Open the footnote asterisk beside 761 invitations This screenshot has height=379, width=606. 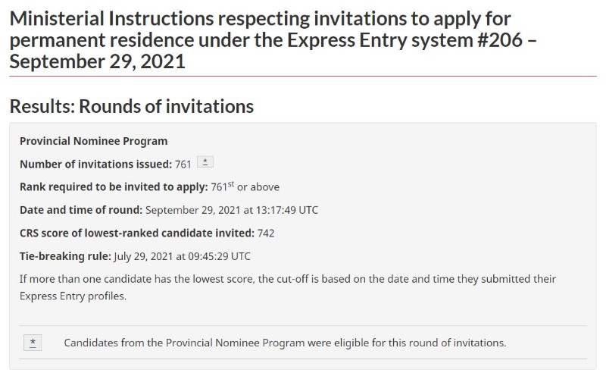(205, 161)
